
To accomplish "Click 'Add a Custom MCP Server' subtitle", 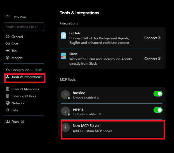I will [92, 131].
